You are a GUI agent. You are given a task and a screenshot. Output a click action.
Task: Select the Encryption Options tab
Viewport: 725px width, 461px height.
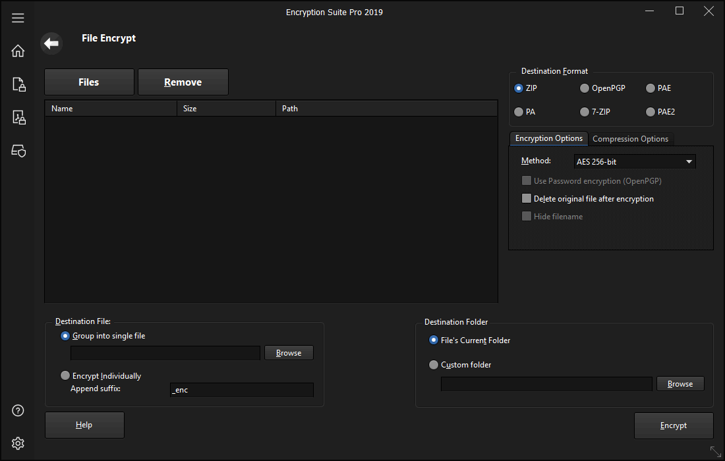click(x=548, y=138)
